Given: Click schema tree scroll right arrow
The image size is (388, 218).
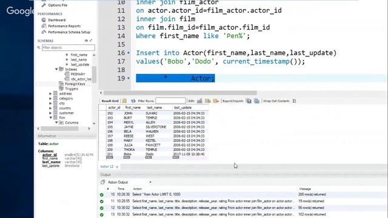Looking at the screenshot, I should coord(89,128).
